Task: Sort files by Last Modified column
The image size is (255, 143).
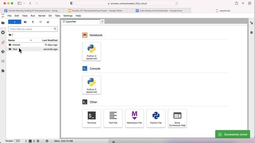Action: pos(47,40)
